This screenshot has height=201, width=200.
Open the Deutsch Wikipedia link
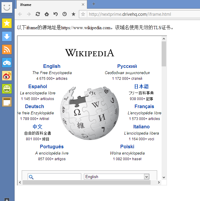click(35, 107)
